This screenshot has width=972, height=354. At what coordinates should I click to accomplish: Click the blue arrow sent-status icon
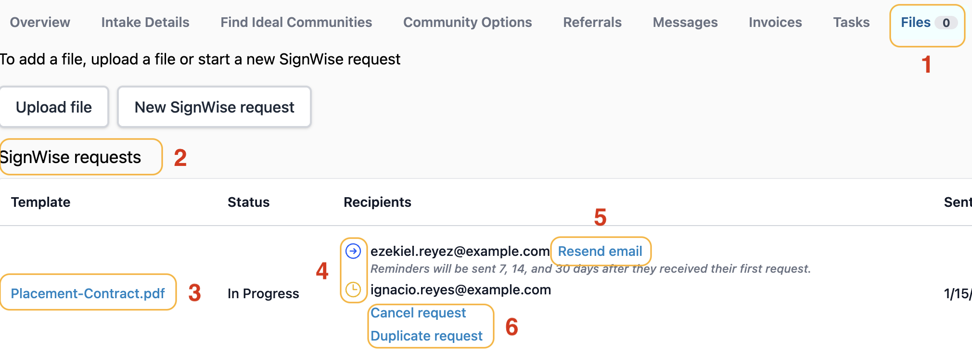coord(353,251)
